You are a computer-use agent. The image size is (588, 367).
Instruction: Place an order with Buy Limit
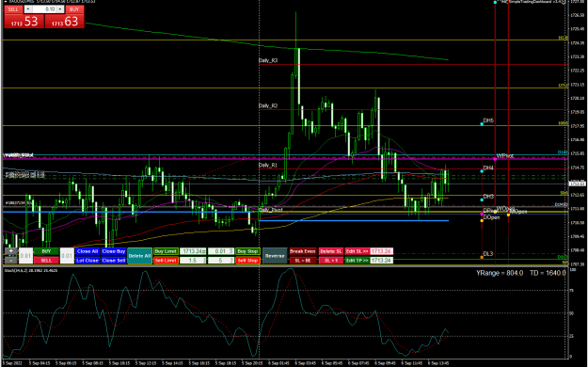click(x=166, y=251)
